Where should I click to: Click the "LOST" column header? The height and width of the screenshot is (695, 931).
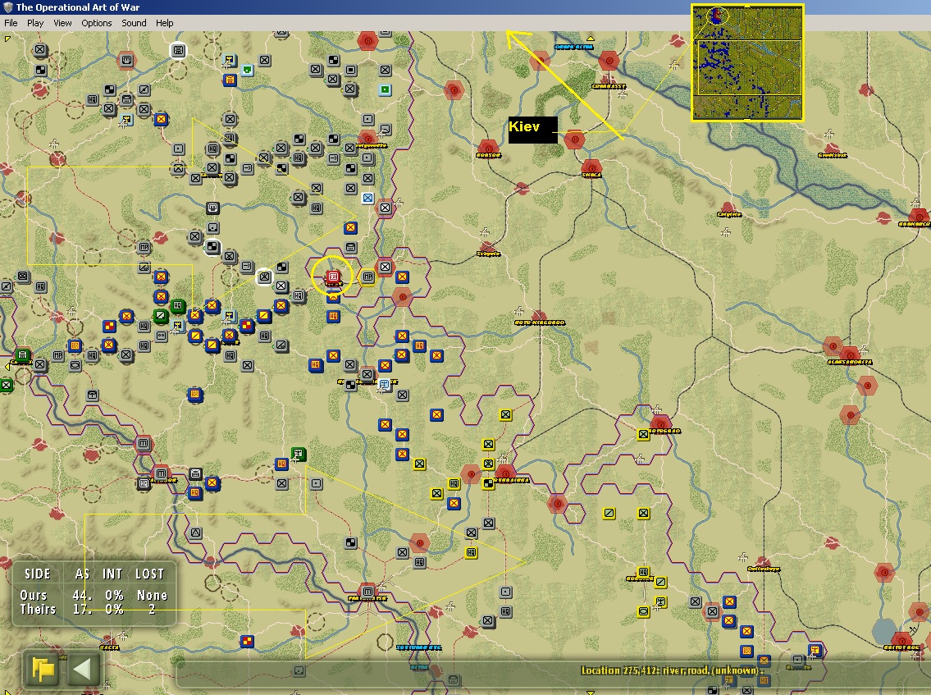point(149,574)
